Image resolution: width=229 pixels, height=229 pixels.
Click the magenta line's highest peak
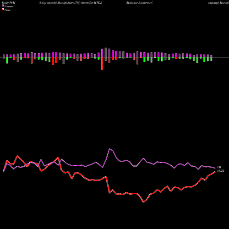[x=109, y=148]
